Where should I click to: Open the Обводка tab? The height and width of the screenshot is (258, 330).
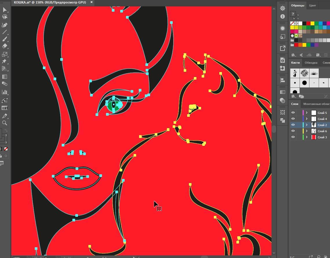(311, 62)
